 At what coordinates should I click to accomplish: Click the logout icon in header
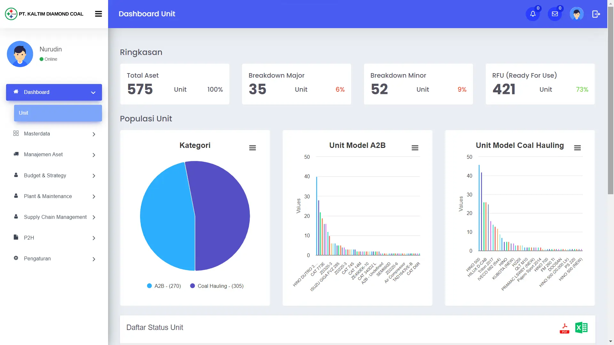596,14
